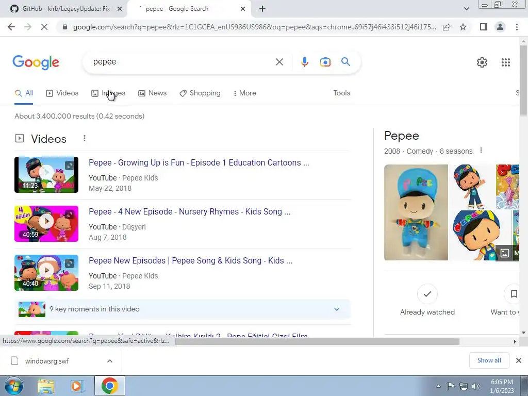Click the browser back arrow
The image size is (528, 396).
[11, 27]
